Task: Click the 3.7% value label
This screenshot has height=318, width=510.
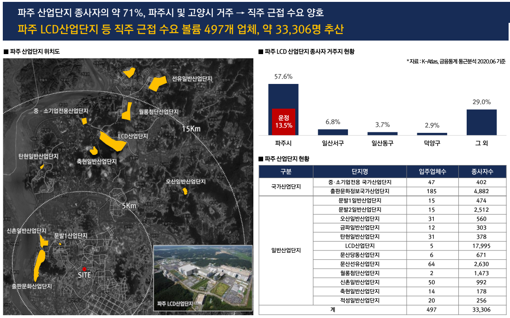Action: pyautogui.click(x=382, y=124)
